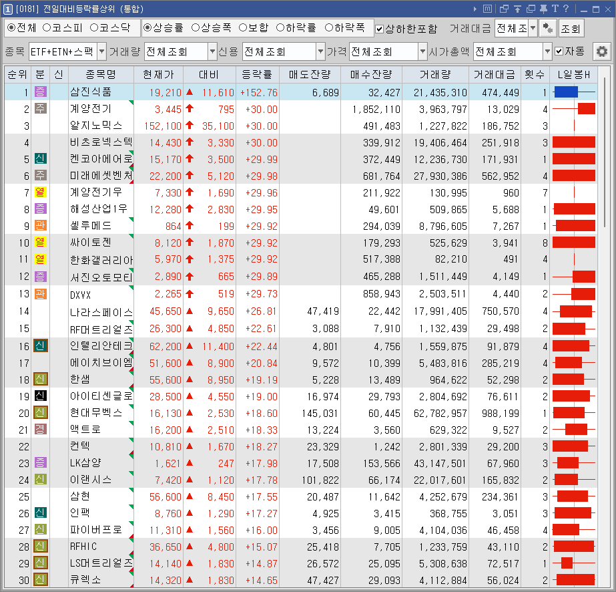Click the duplicate window icon in title bar
The width and height of the screenshot is (616, 592).
[x=531, y=9]
